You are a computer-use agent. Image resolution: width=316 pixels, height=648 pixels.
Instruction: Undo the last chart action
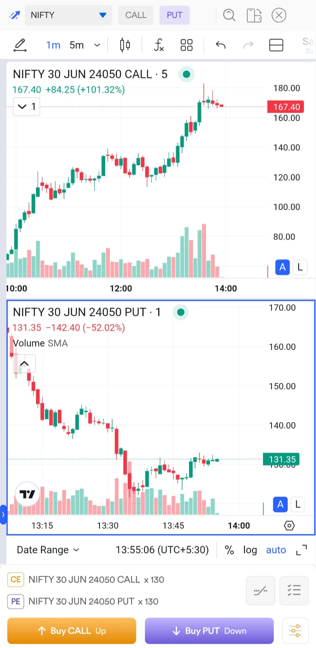[x=221, y=45]
